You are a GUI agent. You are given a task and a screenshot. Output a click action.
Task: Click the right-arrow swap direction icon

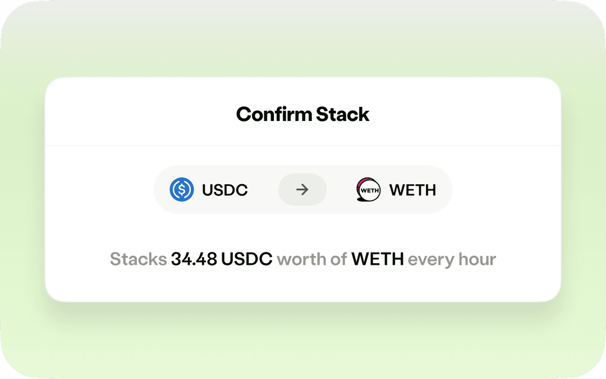point(302,190)
